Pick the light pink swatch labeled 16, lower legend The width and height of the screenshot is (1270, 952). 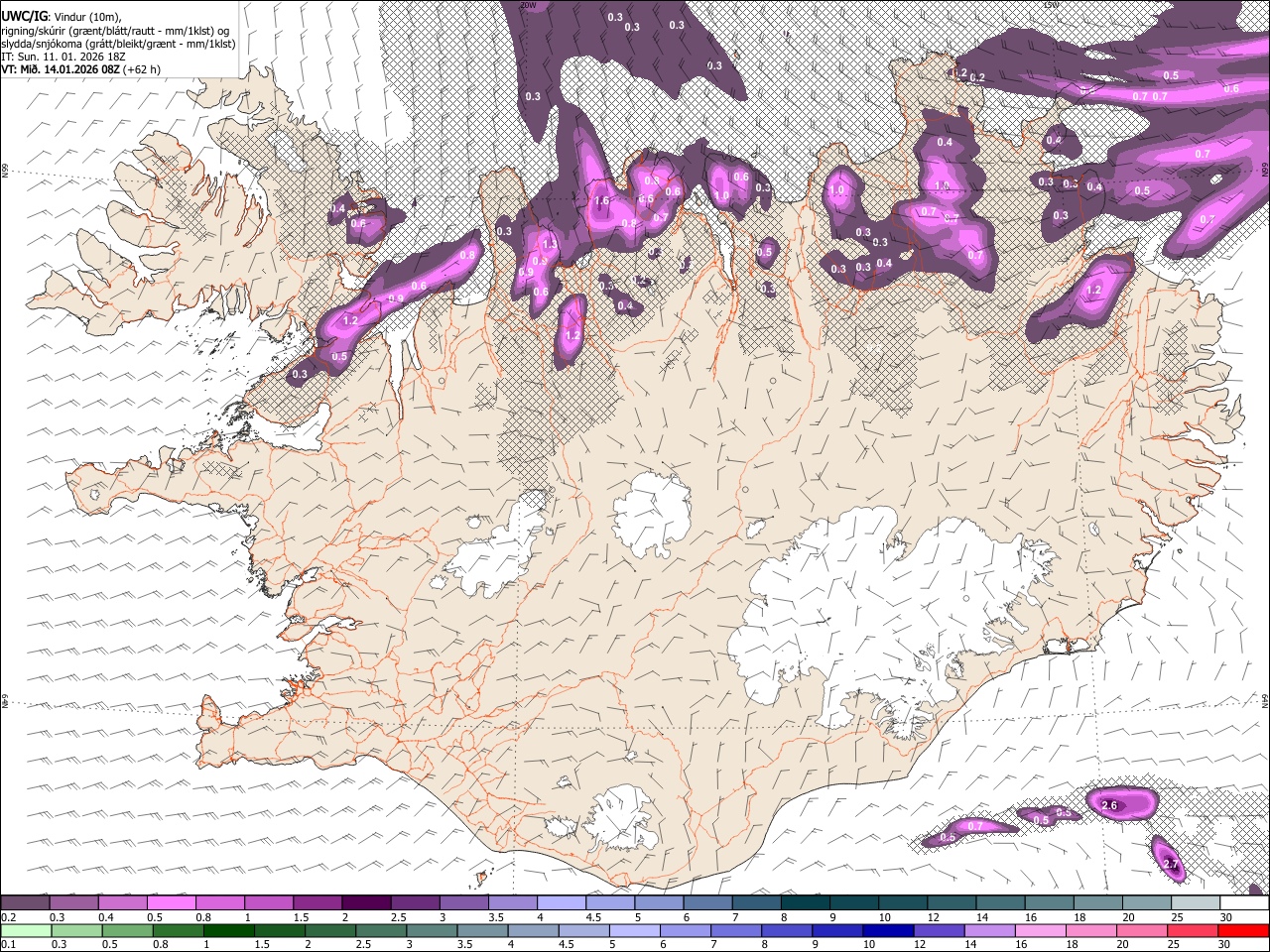point(1039,931)
